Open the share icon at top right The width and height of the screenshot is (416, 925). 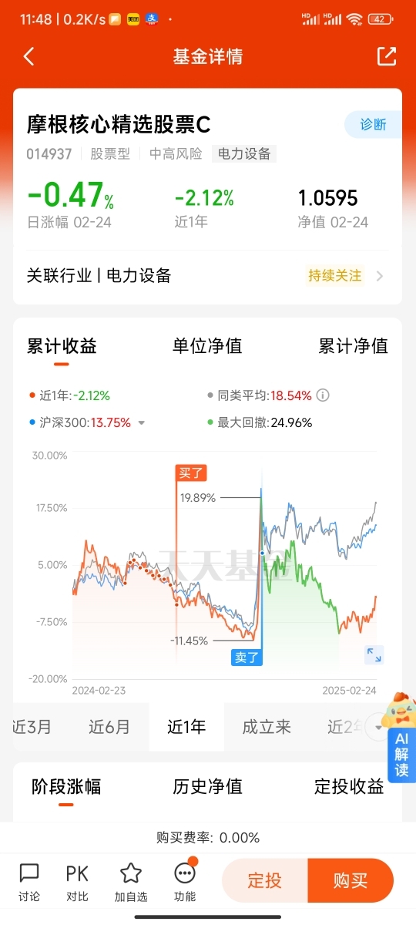pos(386,56)
